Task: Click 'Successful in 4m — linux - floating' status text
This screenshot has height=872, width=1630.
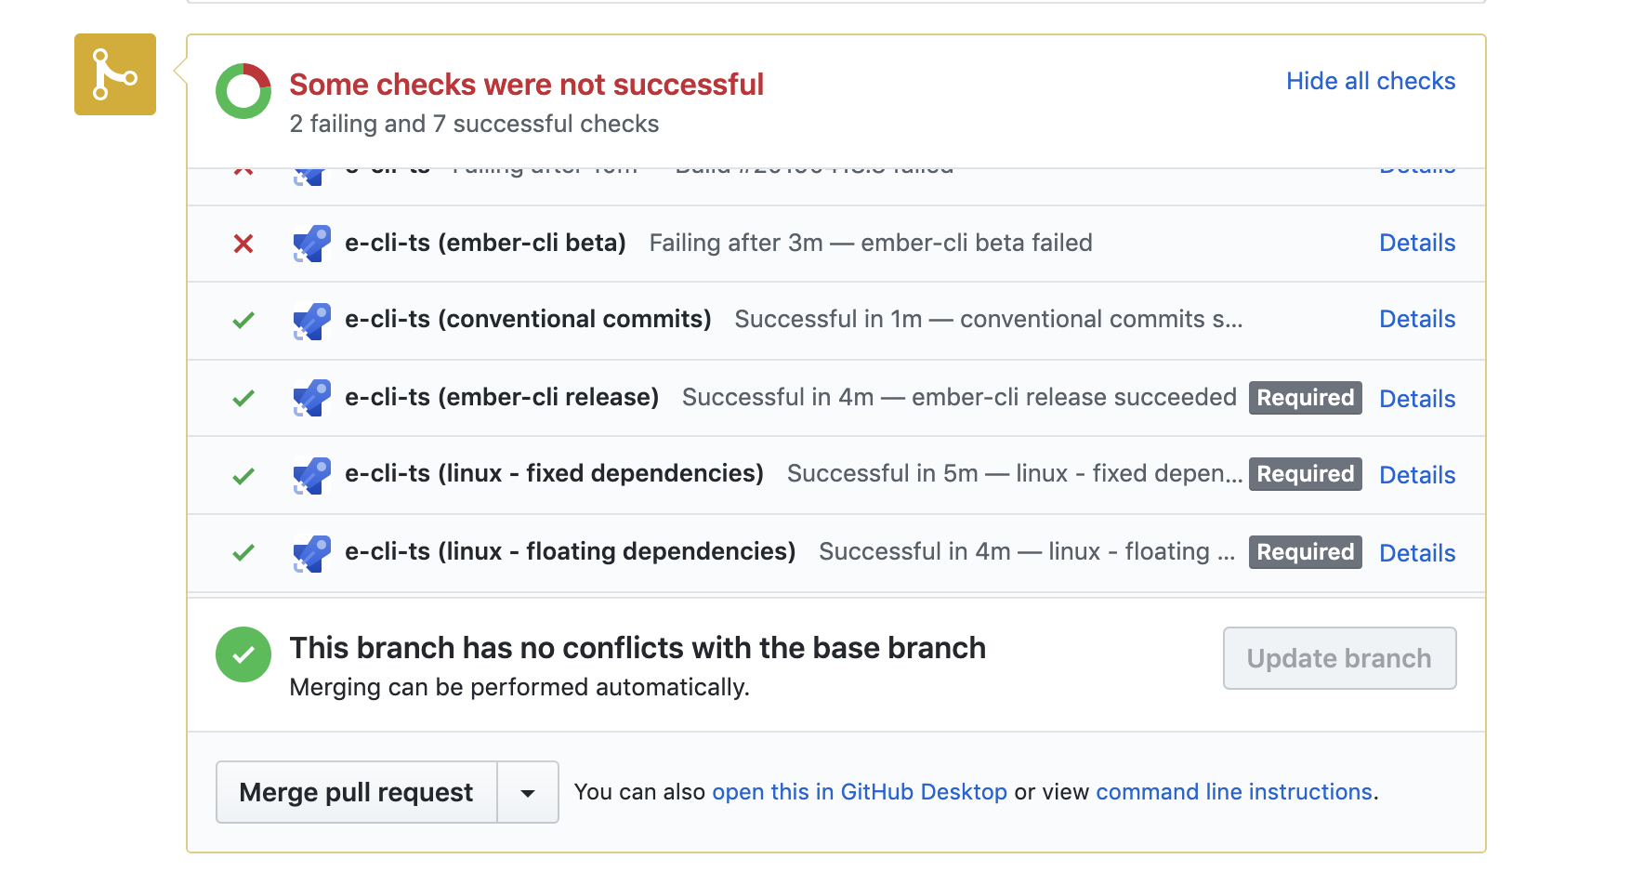Action: (x=1027, y=551)
